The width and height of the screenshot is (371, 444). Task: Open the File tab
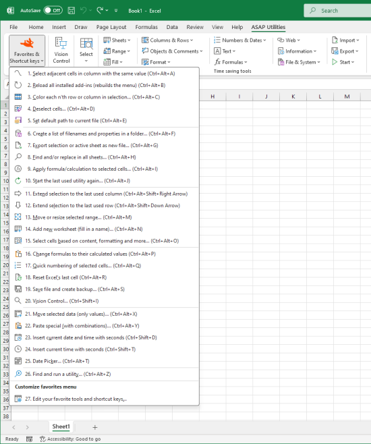13,27
